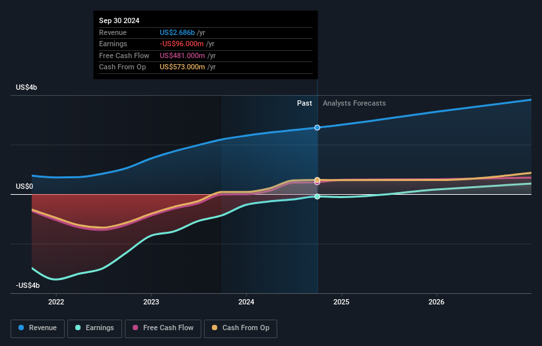Click the -US$96.000m earnings value

[x=182, y=44]
